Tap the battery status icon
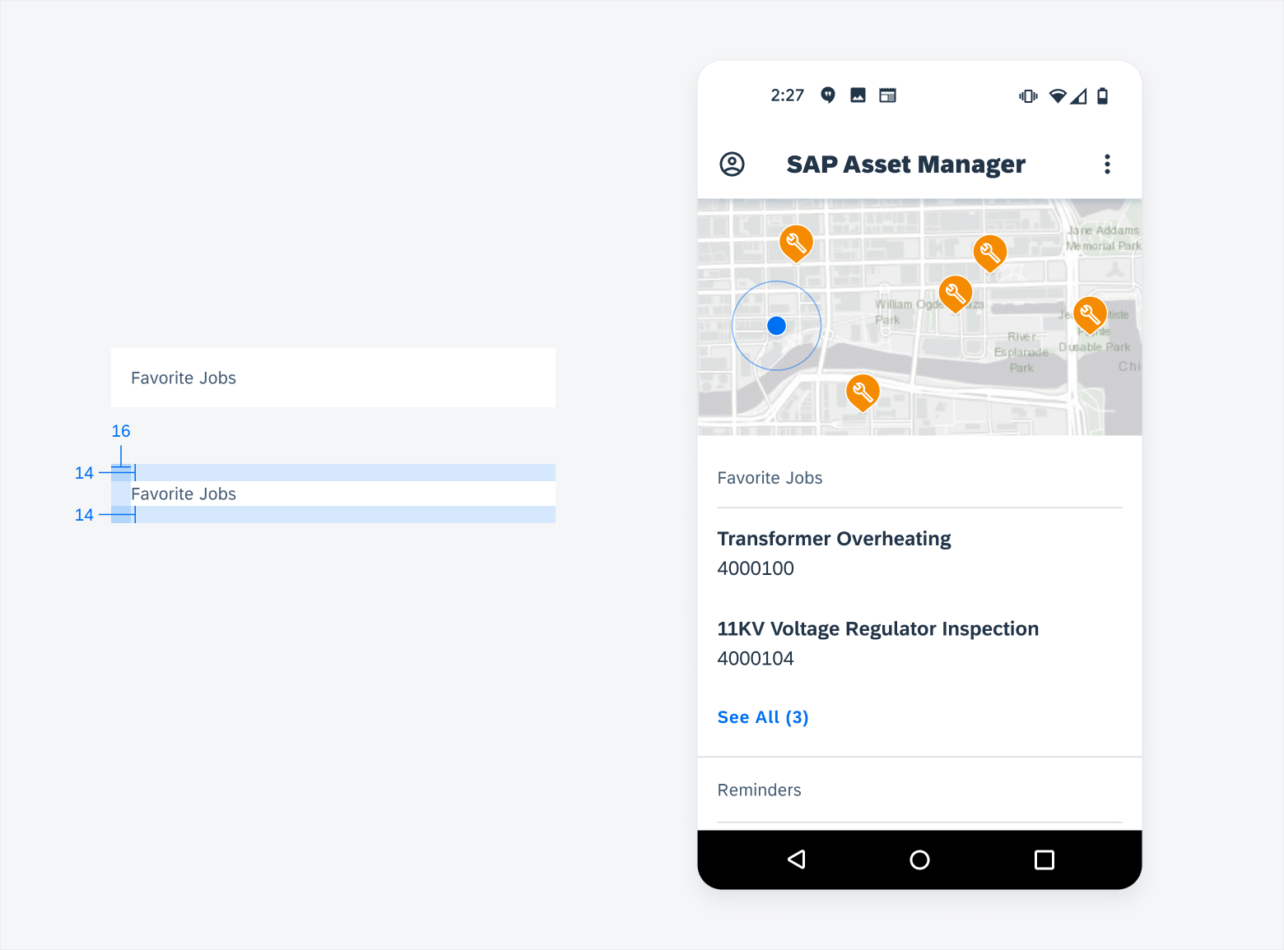Screen dimensions: 1284x950 (x=1103, y=96)
